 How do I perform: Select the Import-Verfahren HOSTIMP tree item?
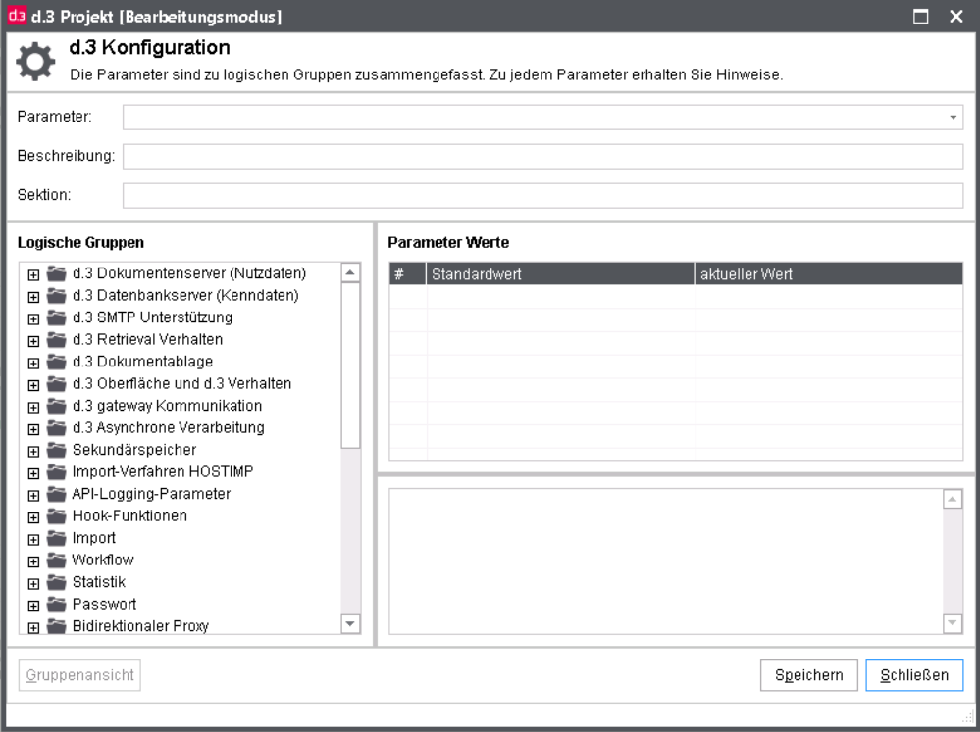pos(163,472)
